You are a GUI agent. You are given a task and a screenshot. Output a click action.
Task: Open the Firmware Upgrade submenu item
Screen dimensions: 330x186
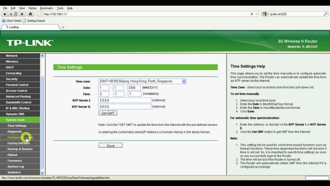[20, 137]
